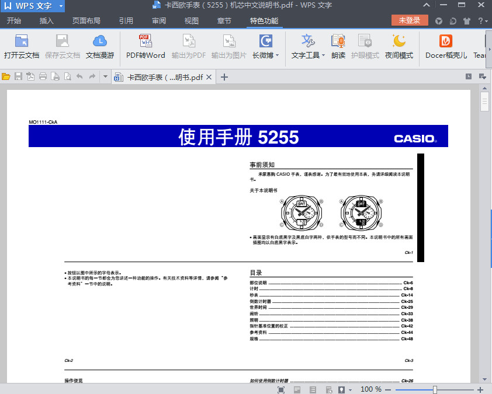The image size is (492, 394).
Task: Open the tab bar task pane dropdown icon
Action: [482, 76]
